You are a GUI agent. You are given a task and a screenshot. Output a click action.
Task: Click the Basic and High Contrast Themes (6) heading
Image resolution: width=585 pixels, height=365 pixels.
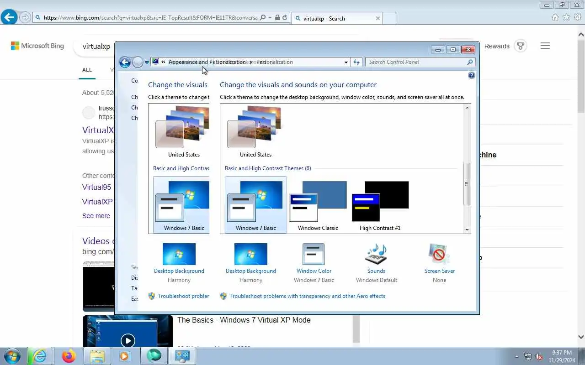pos(268,168)
